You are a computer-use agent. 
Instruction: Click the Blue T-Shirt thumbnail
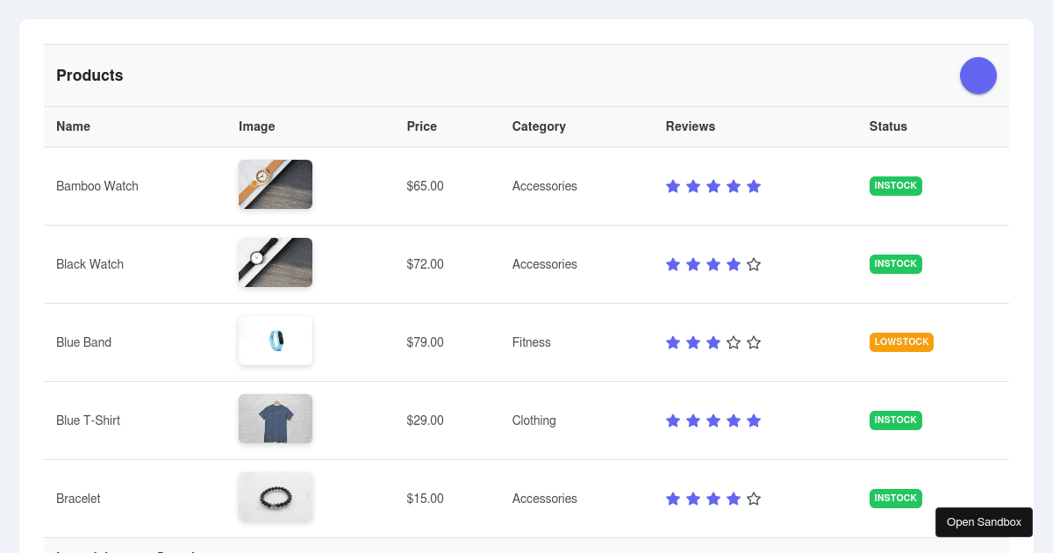point(276,419)
